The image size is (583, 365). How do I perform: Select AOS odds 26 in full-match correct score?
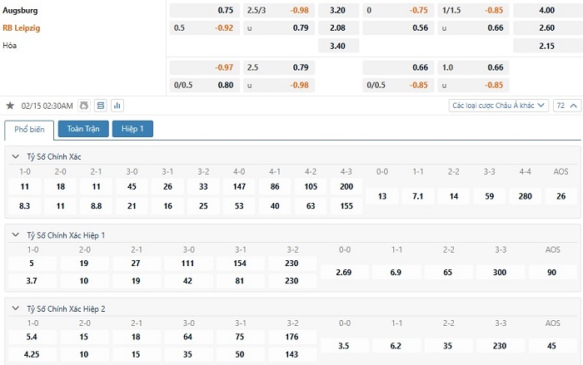(x=561, y=196)
